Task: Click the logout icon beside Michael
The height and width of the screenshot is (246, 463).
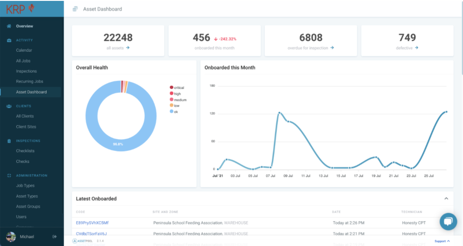Action: 55,237
